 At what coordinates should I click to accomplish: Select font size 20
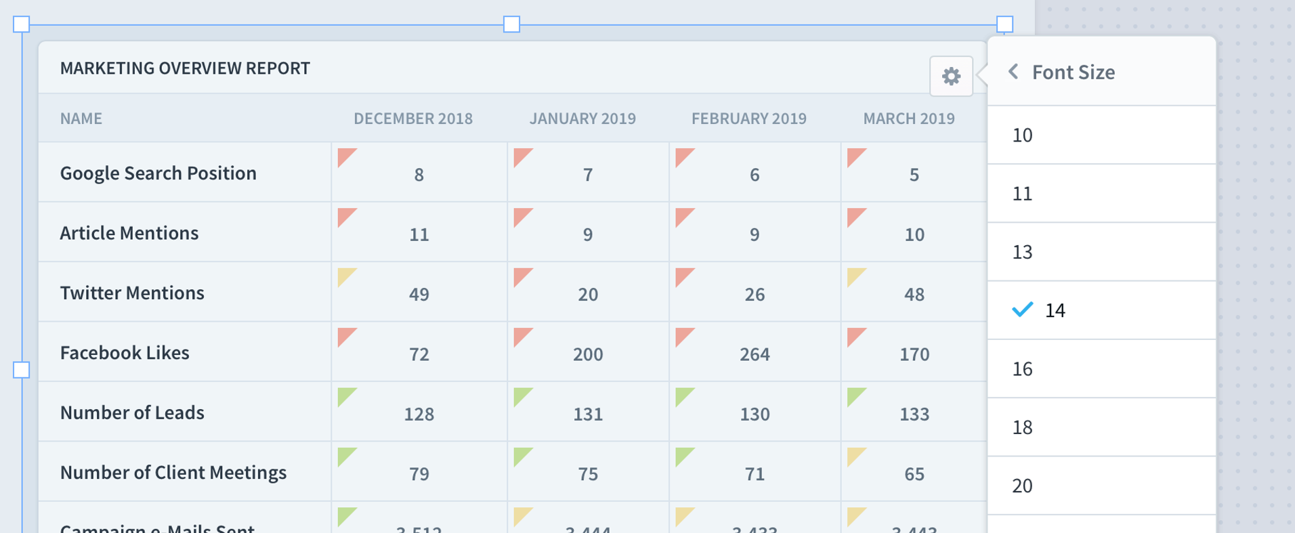click(1101, 486)
